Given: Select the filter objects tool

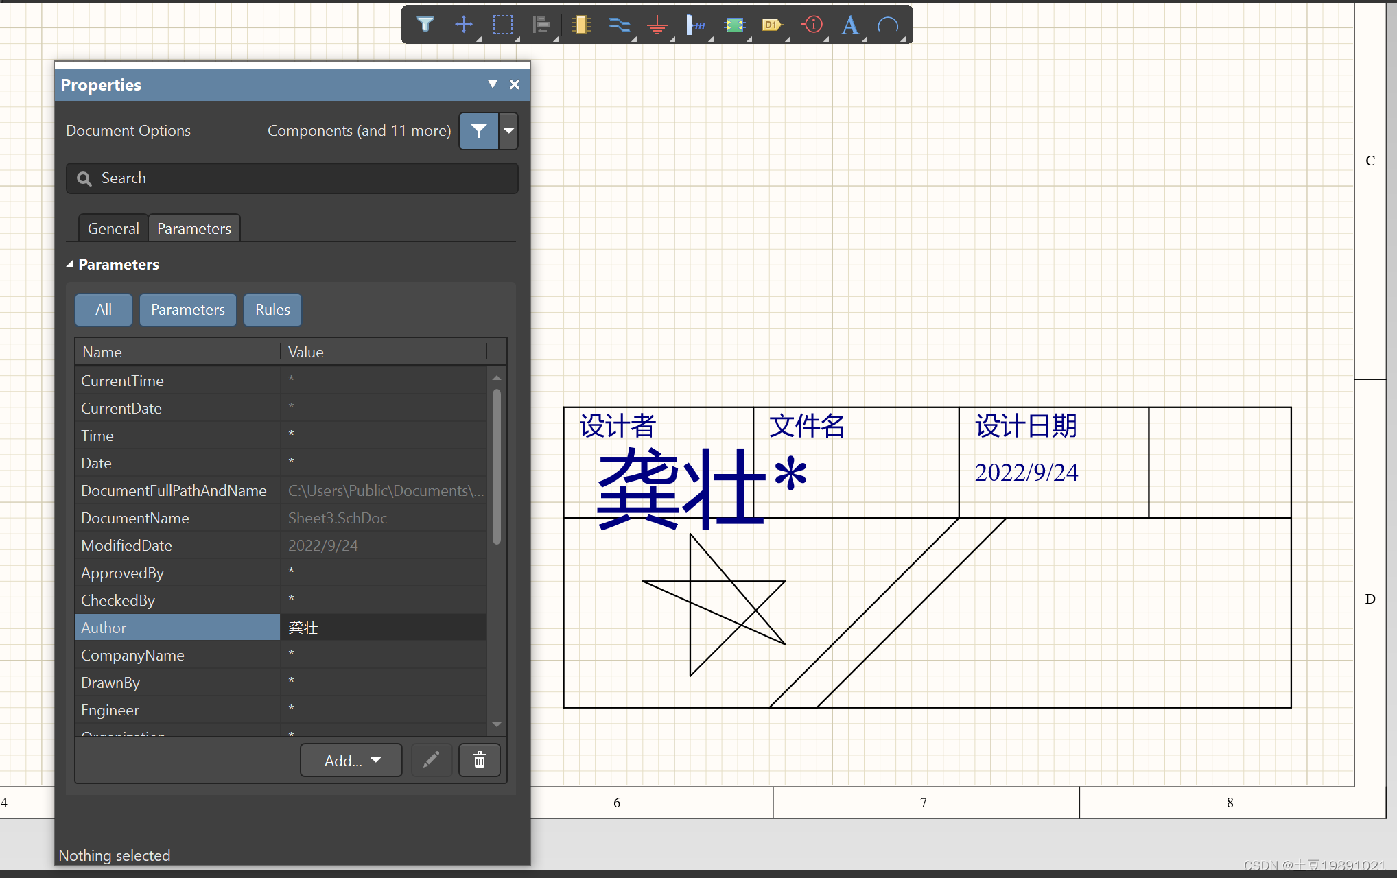Looking at the screenshot, I should click(425, 25).
